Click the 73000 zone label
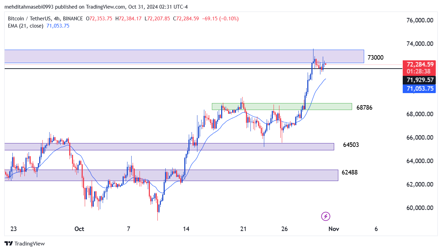 pyautogui.click(x=376, y=58)
